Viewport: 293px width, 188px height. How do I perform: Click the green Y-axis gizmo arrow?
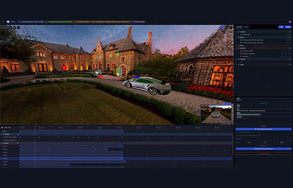(x=118, y=53)
